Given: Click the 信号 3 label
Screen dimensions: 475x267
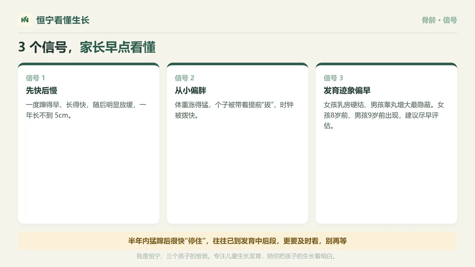Looking at the screenshot, I should pyautogui.click(x=333, y=78).
